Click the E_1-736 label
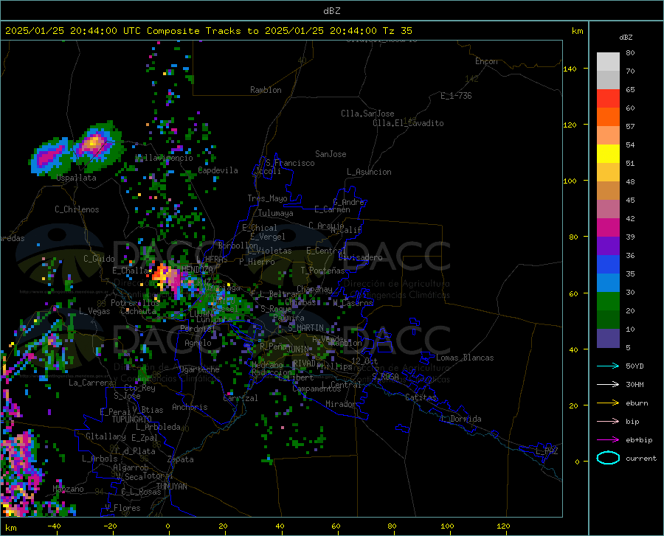The height and width of the screenshot is (536, 664). coord(456,96)
